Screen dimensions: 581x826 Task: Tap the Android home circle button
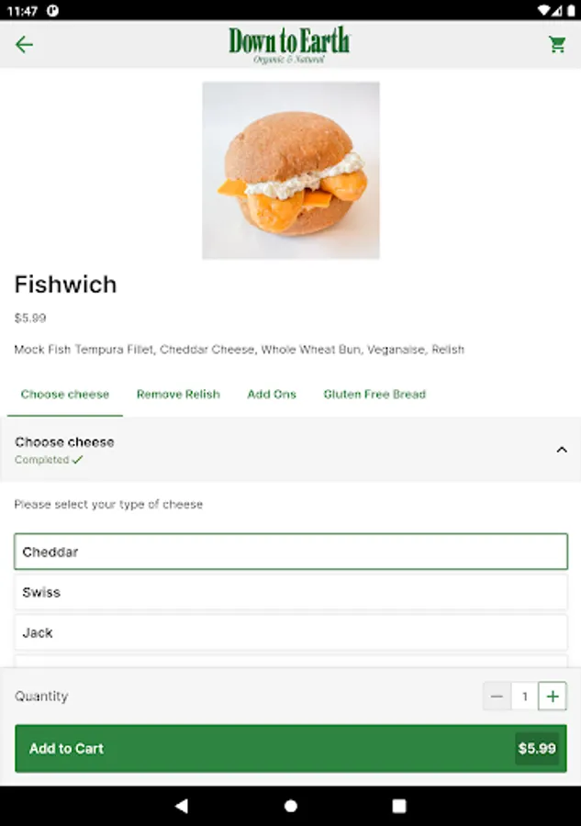pyautogui.click(x=291, y=806)
